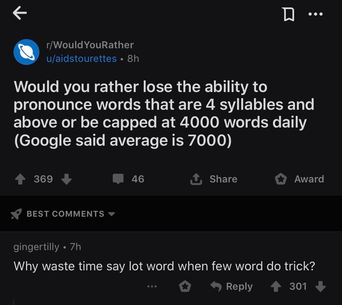This screenshot has height=305, width=342.
Task: Downvote gingertilly's comment
Action: click(x=320, y=286)
